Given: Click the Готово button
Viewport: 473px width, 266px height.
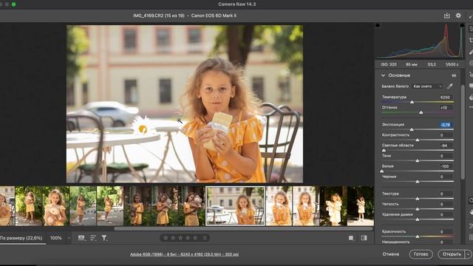Looking at the screenshot, I should 421,254.
